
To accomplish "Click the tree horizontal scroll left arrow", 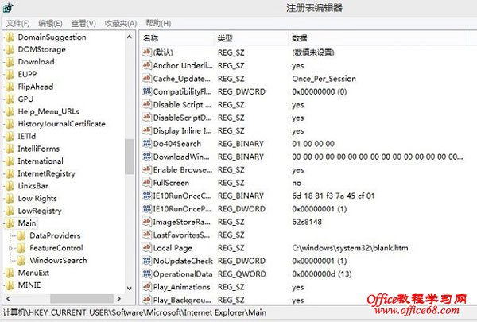I will tap(8, 299).
